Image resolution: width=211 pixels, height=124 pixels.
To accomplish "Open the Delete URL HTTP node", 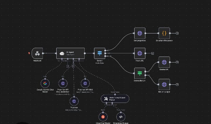I will [164, 62].
